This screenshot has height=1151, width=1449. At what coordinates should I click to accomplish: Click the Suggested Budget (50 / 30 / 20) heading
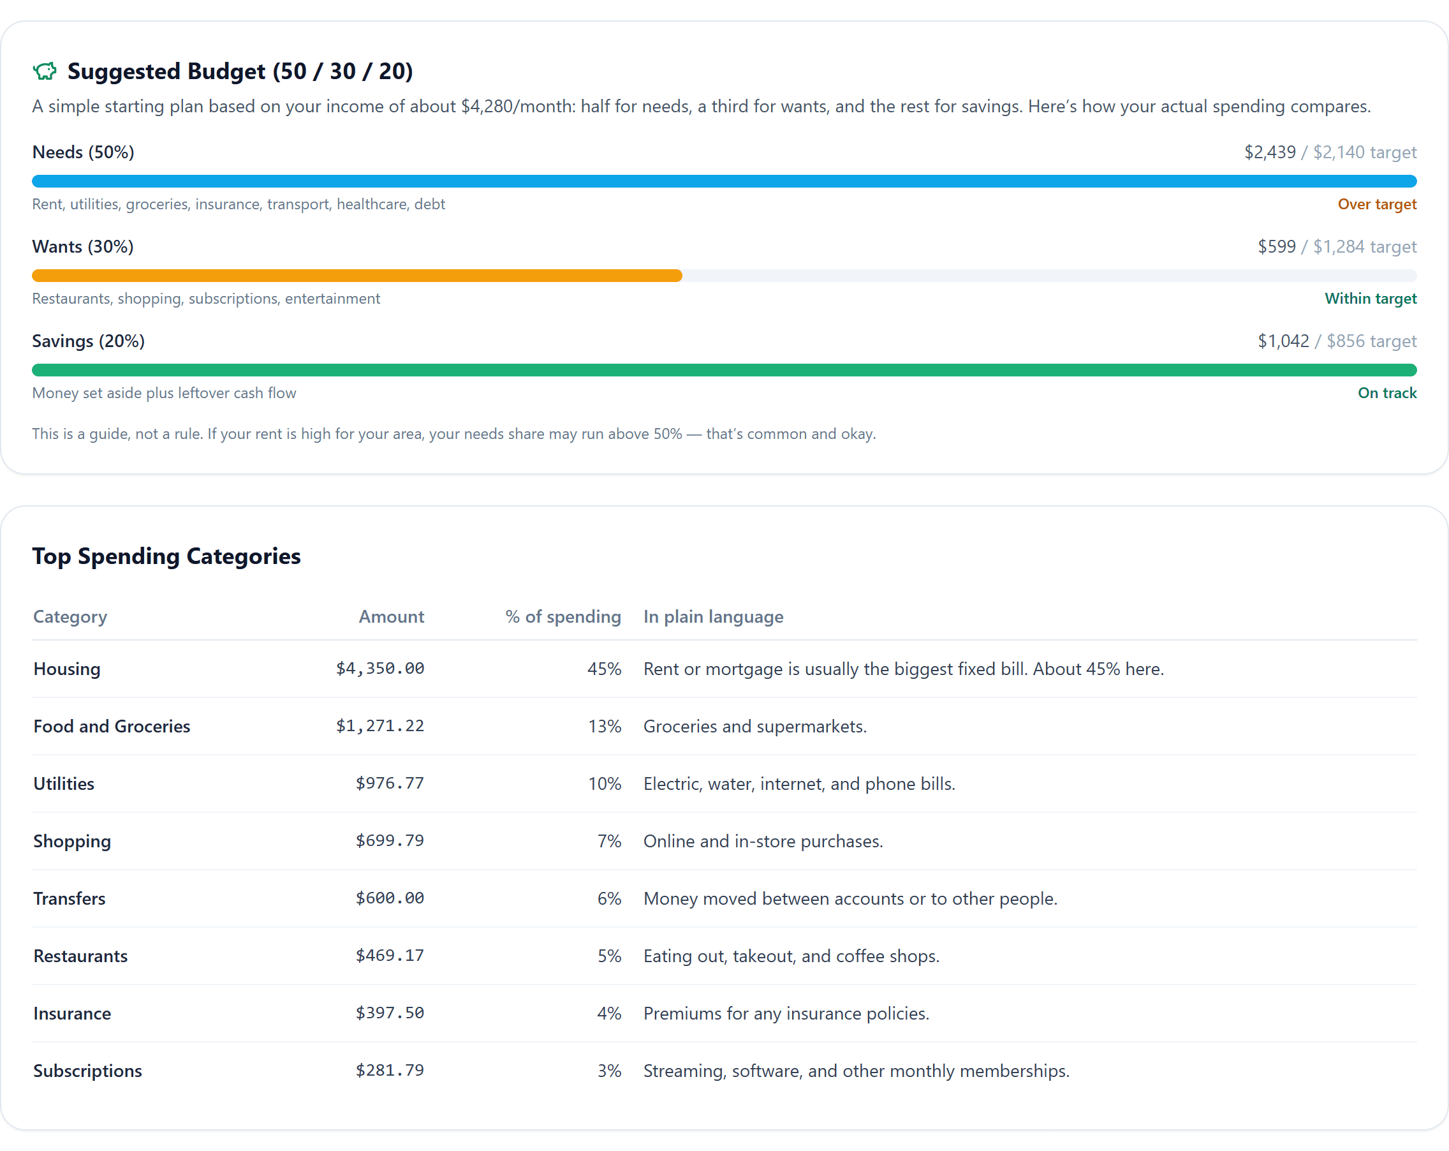click(x=240, y=71)
